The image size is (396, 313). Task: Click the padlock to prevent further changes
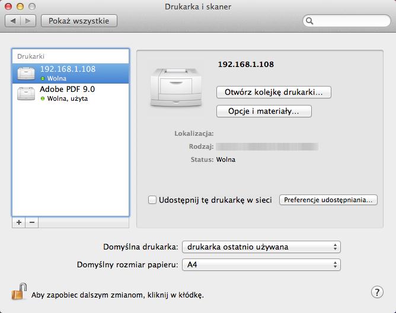tap(19, 291)
